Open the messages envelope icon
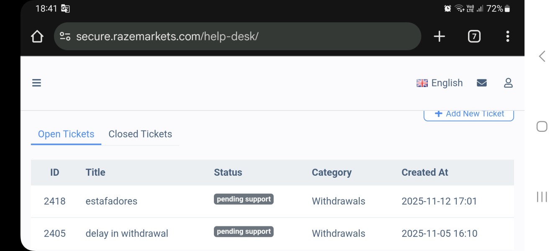Viewport: 558px width, 251px height. [482, 83]
